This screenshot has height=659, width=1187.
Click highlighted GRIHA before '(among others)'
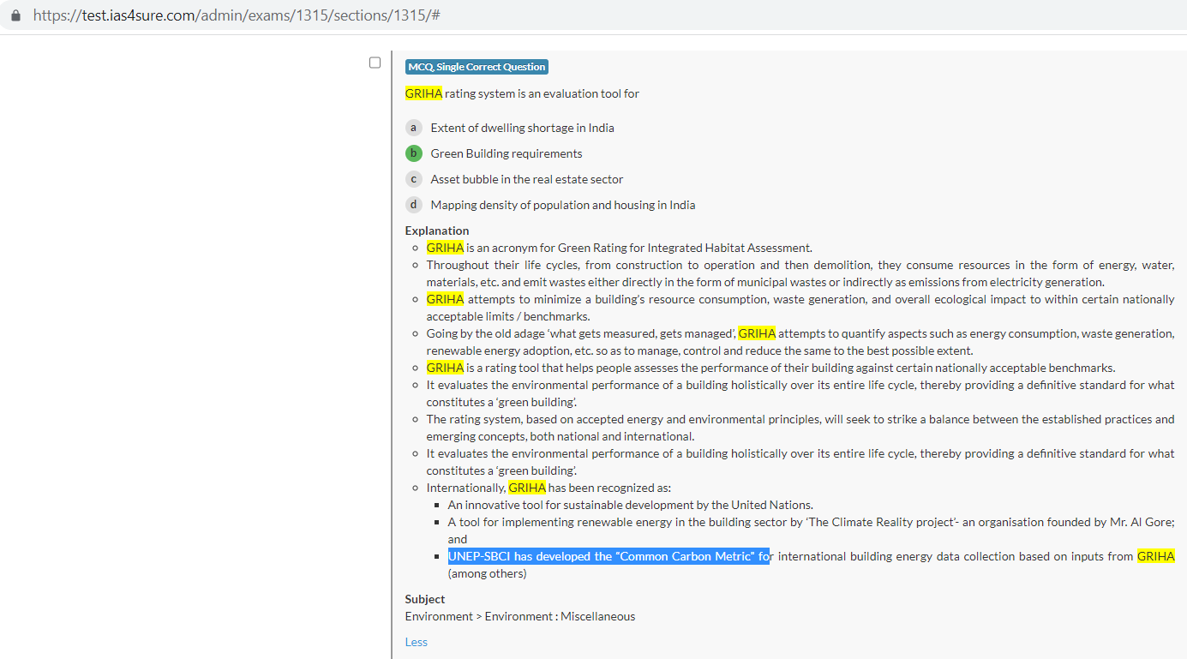click(x=1155, y=556)
